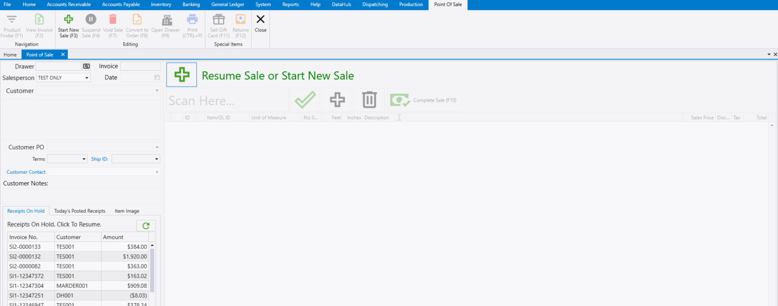Click the Customer Contact link

tap(26, 172)
